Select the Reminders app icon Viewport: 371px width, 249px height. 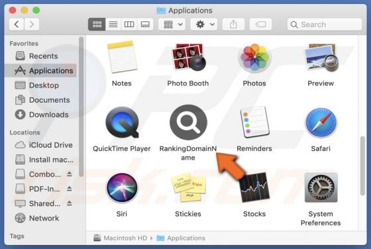pyautogui.click(x=254, y=123)
